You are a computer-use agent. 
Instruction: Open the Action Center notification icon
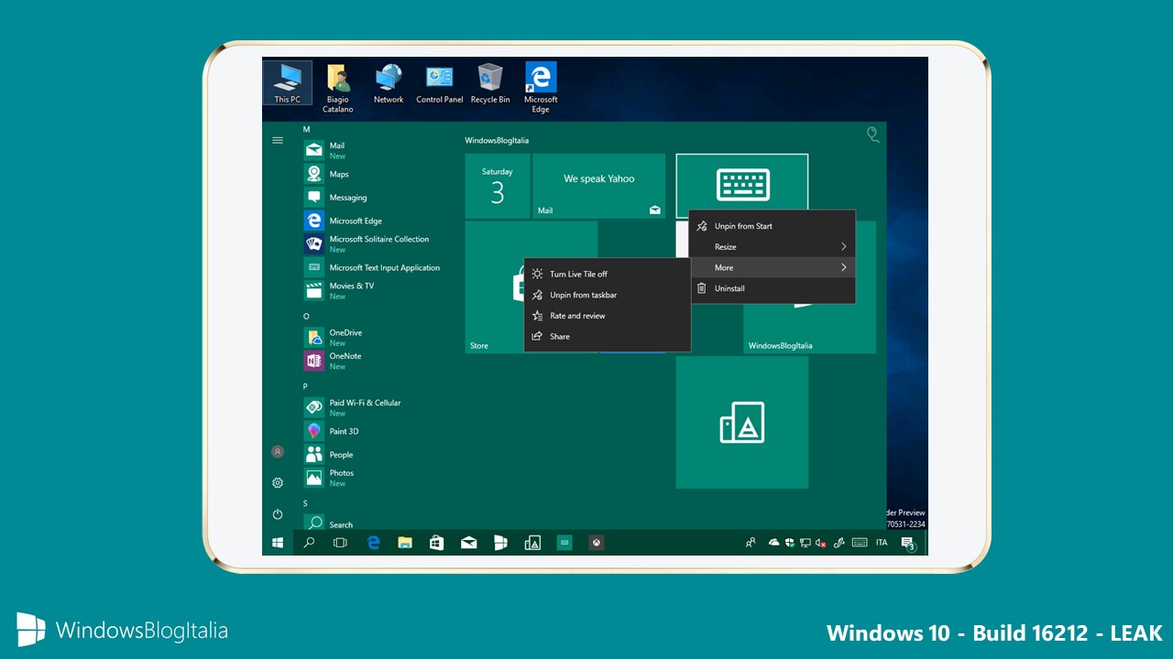point(907,543)
